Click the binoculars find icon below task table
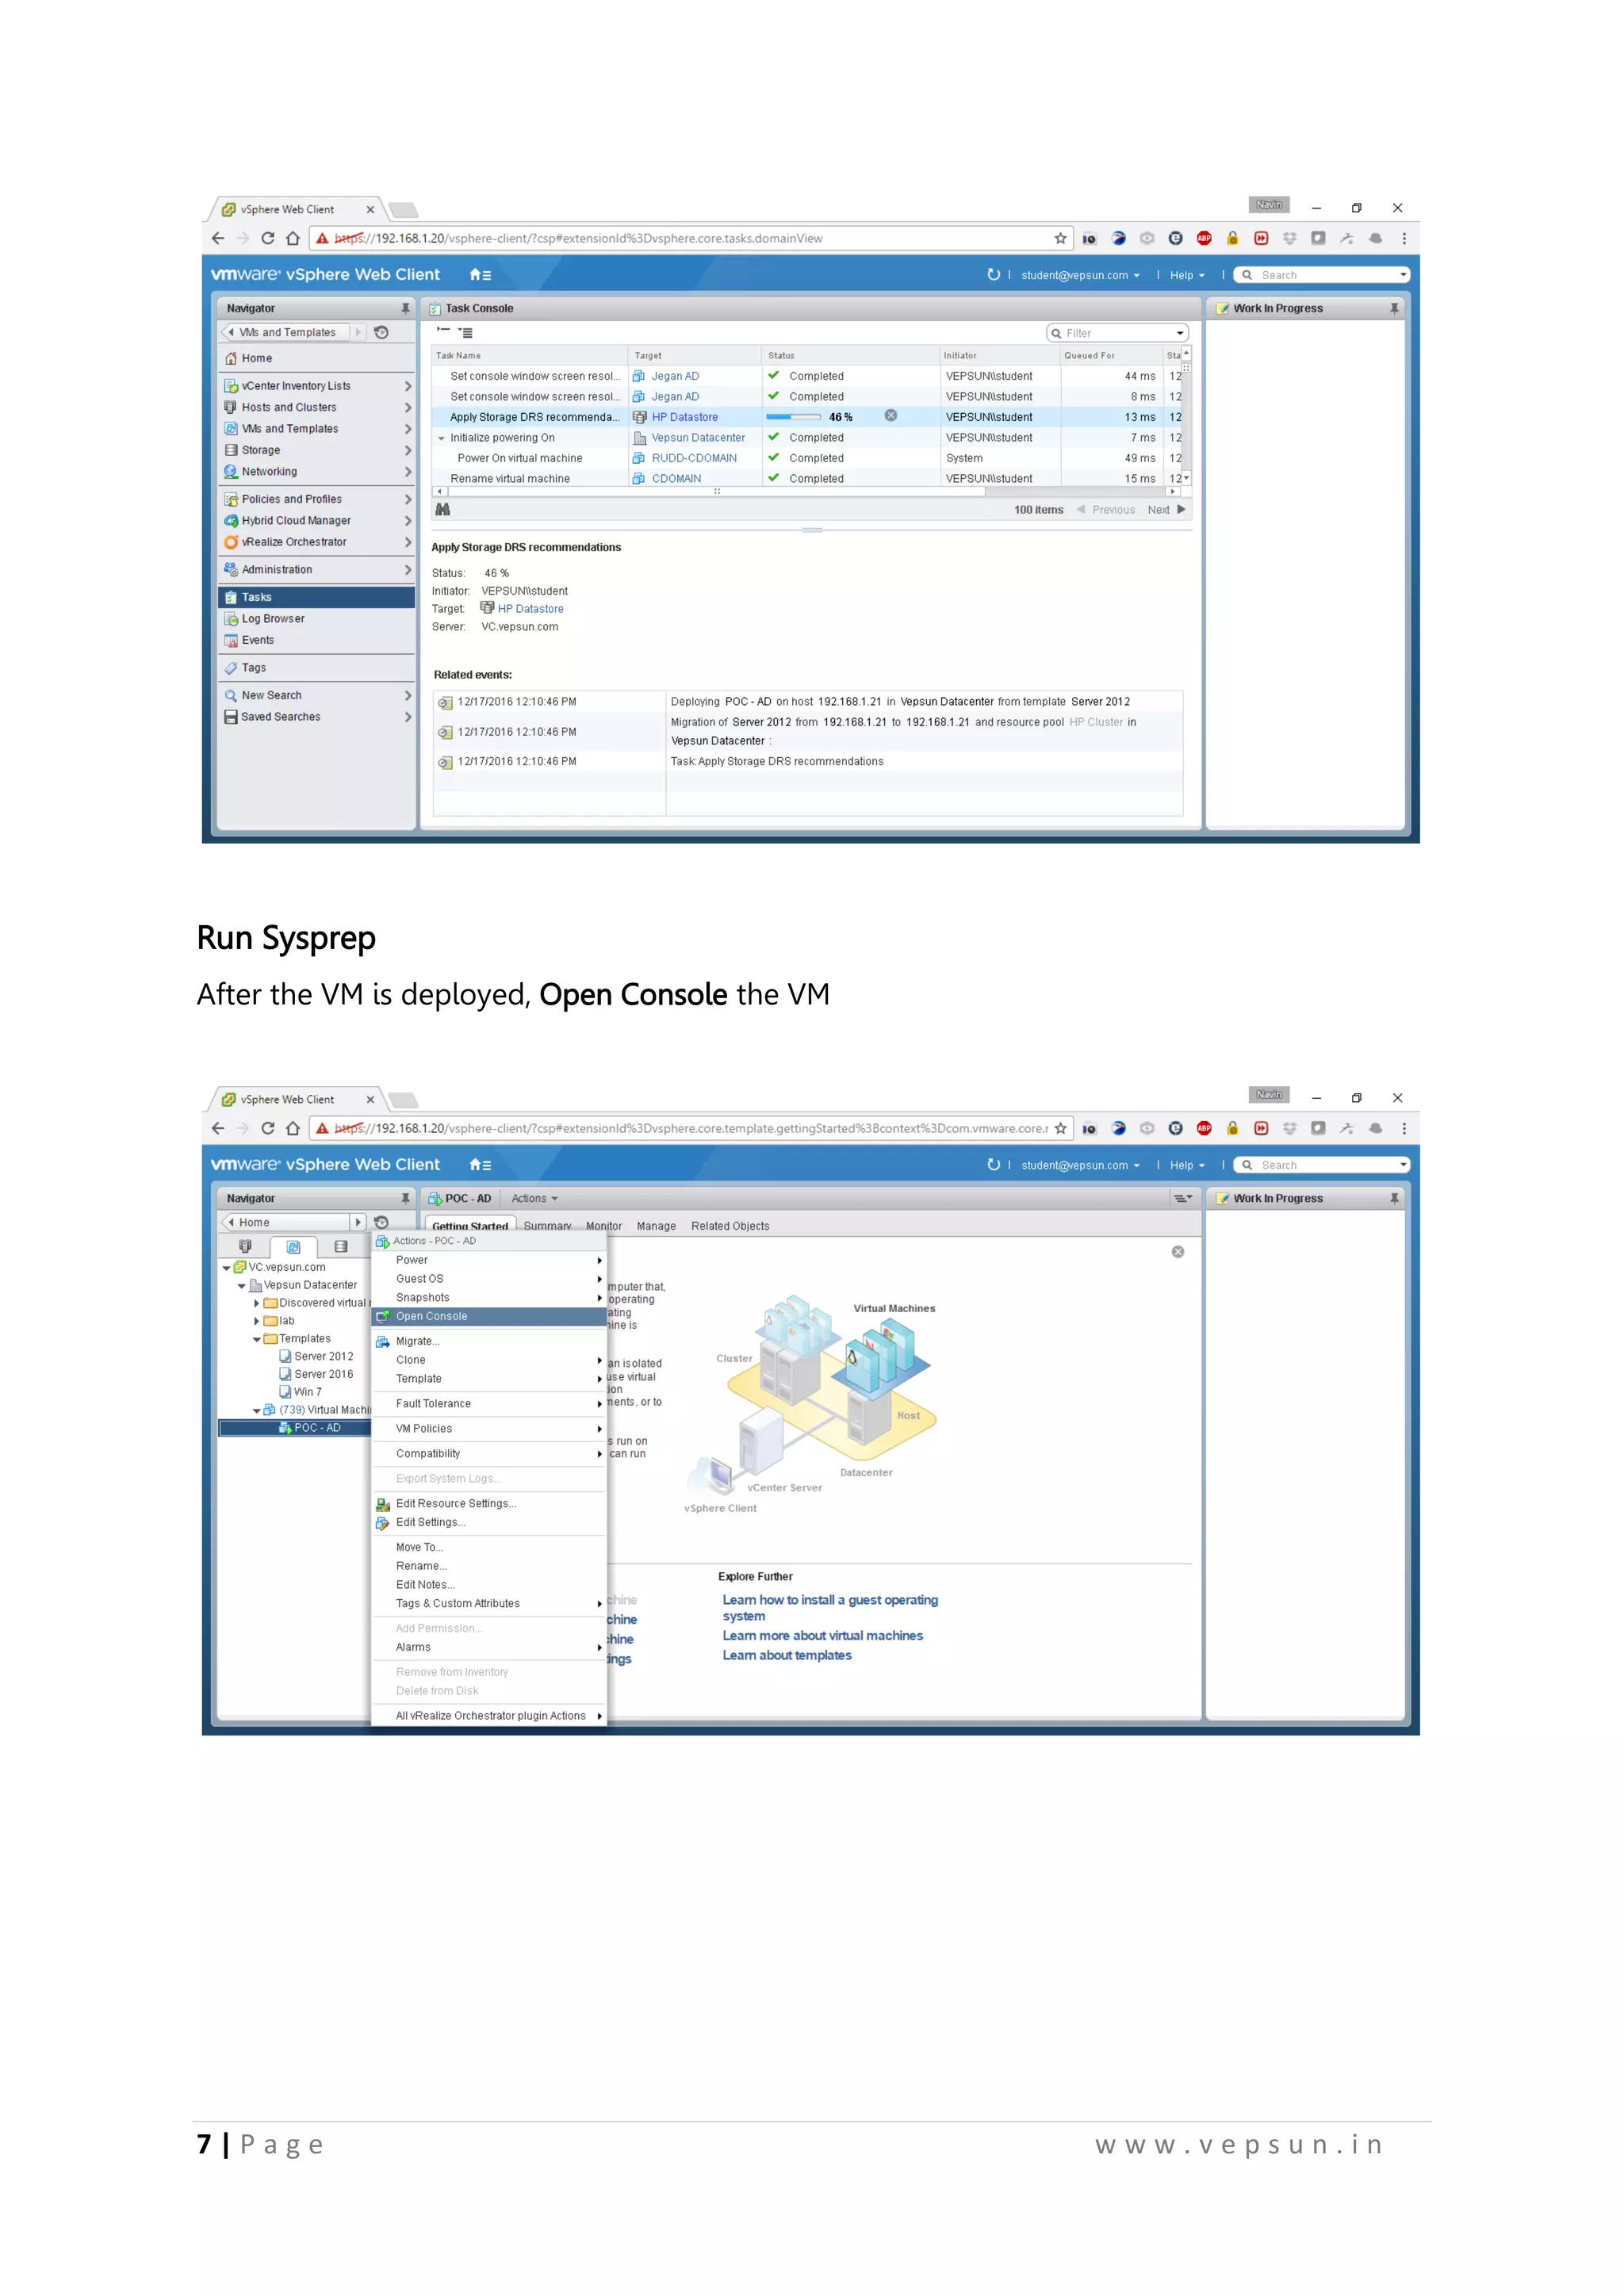1624x2296 pixels. 442,510
